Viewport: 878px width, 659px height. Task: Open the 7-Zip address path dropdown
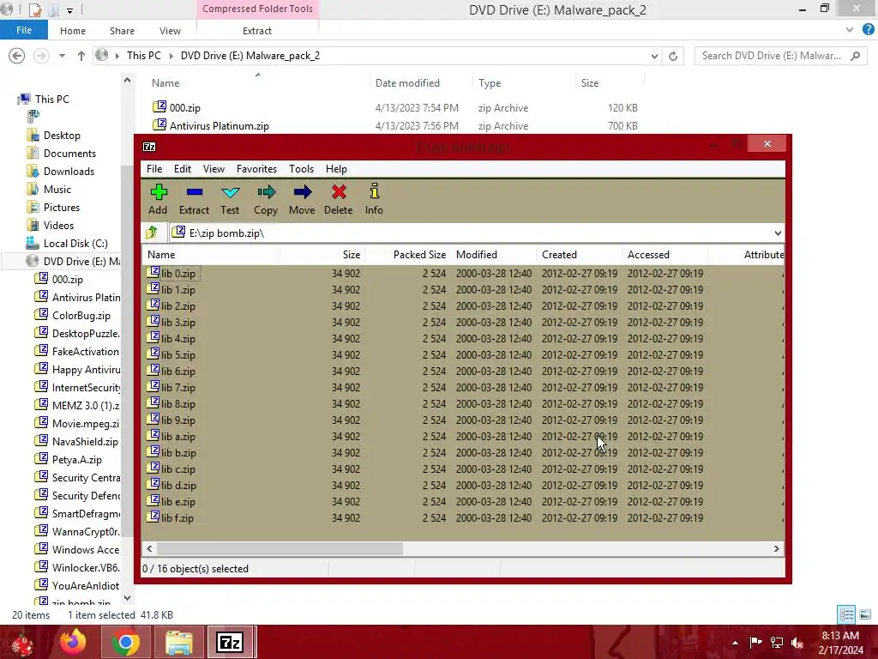(778, 233)
